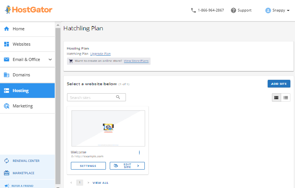Switch to grid view
295x188 pixels.
pos(276,97)
